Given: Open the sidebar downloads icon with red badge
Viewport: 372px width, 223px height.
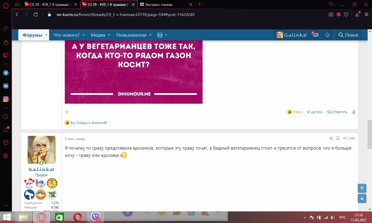Looking at the screenshot, I should coord(6,130).
